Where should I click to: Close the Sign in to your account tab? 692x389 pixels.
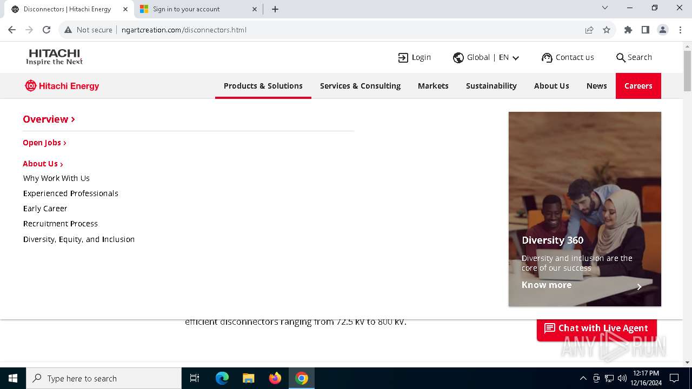[255, 9]
